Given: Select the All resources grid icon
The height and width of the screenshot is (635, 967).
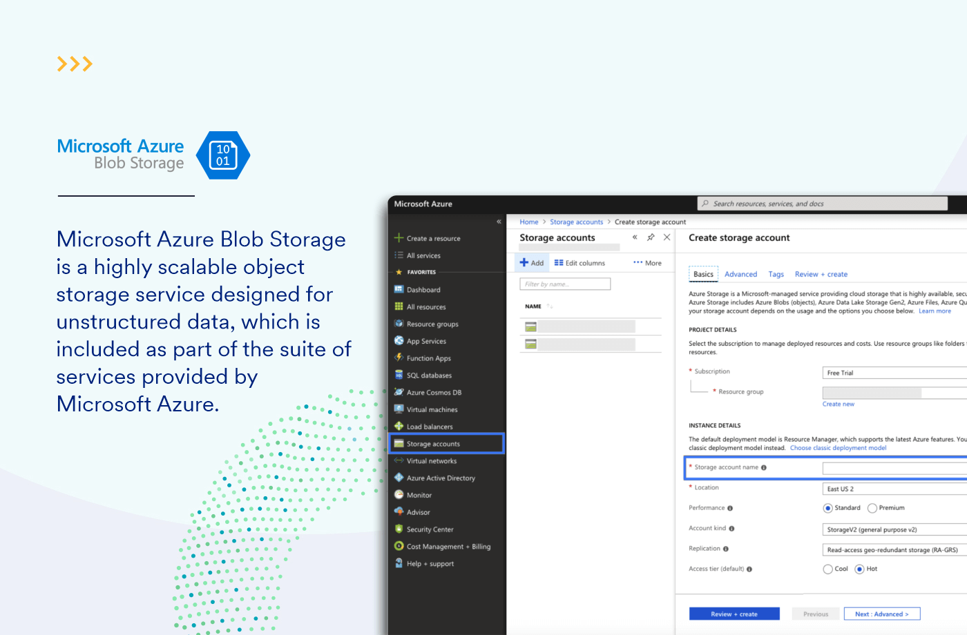Looking at the screenshot, I should tap(399, 306).
